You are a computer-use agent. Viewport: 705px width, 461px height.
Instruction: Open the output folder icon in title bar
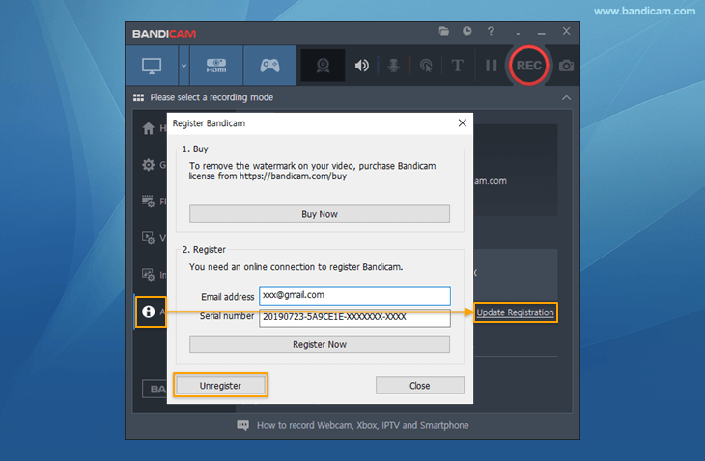click(x=444, y=31)
